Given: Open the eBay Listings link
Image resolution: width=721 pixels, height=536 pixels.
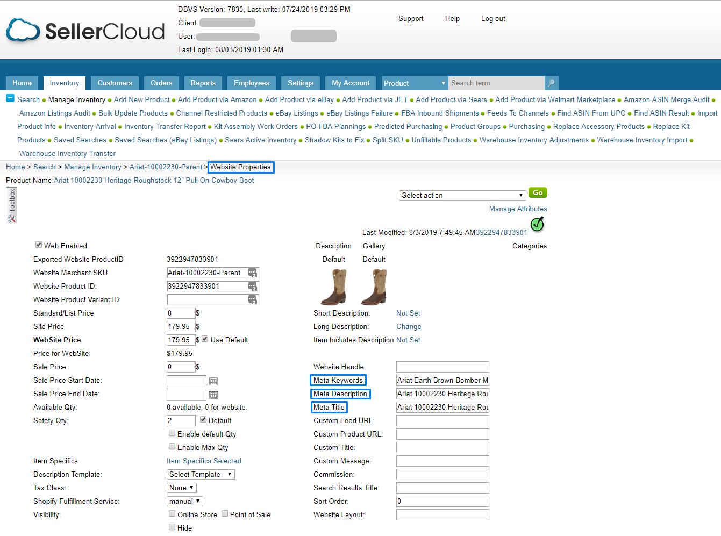Looking at the screenshot, I should click(x=297, y=113).
